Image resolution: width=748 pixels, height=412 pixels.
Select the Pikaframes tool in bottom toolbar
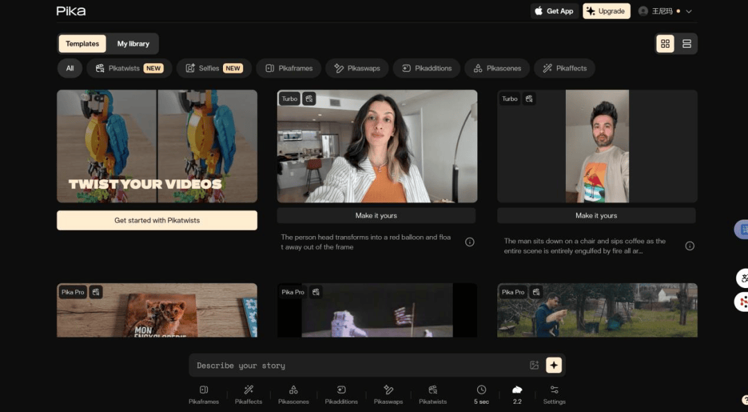pyautogui.click(x=204, y=395)
